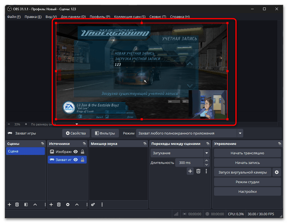Enable Режим студии
The image size is (288, 223).
point(247,182)
